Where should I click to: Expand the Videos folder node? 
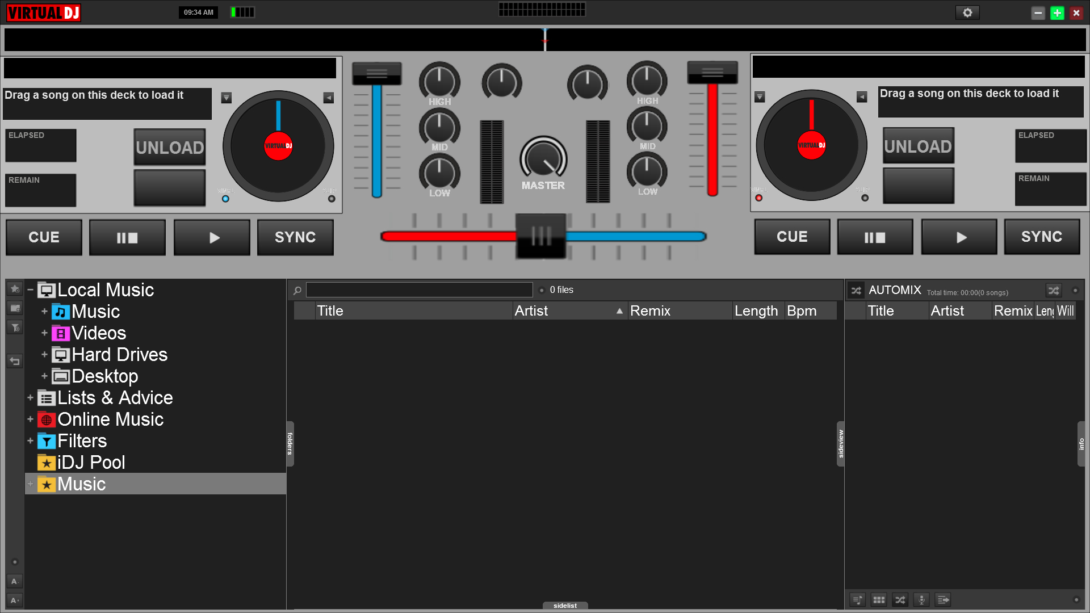pyautogui.click(x=44, y=333)
